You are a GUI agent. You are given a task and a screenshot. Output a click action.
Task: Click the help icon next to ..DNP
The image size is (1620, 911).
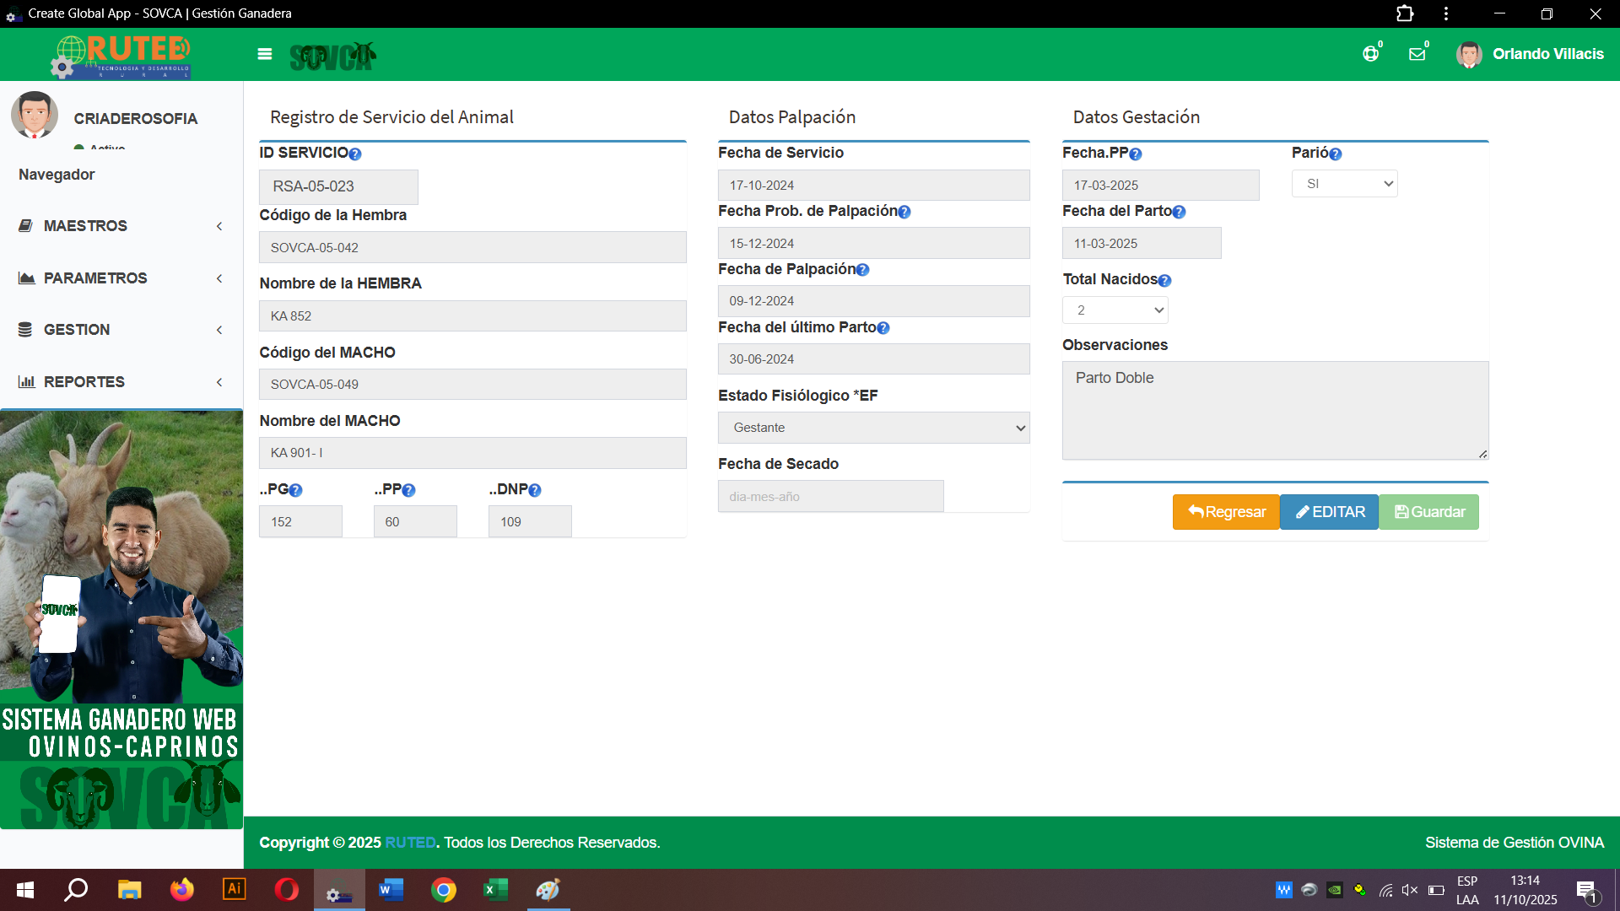pos(535,491)
